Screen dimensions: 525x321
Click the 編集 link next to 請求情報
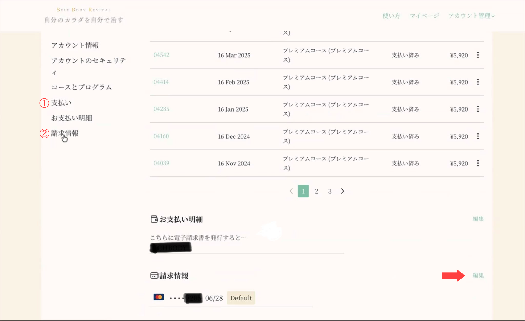tap(478, 275)
